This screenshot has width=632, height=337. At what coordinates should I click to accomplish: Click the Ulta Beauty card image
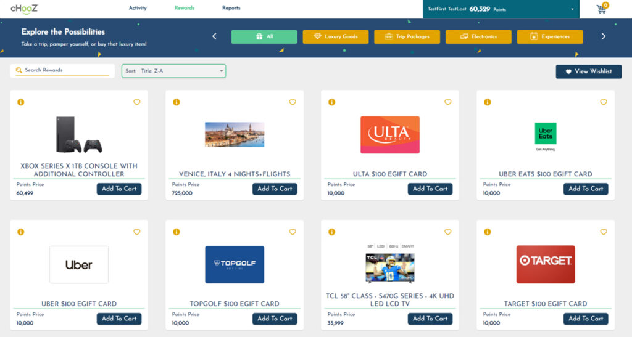[x=390, y=135]
